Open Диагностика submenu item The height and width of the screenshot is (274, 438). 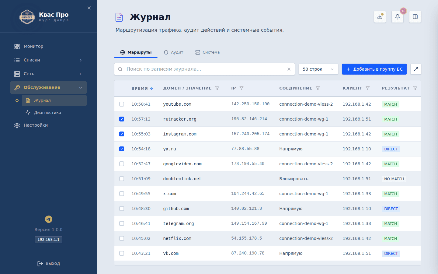(x=54, y=112)
